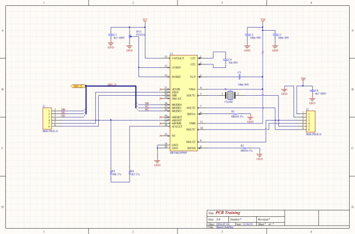Select resistor R3 symbol

point(111,173)
